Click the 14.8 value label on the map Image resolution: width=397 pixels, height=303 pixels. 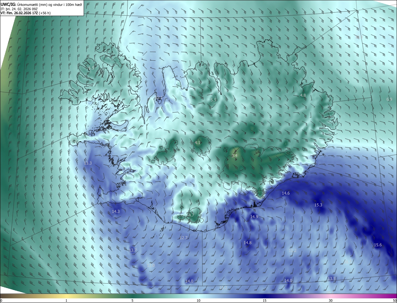248,243
